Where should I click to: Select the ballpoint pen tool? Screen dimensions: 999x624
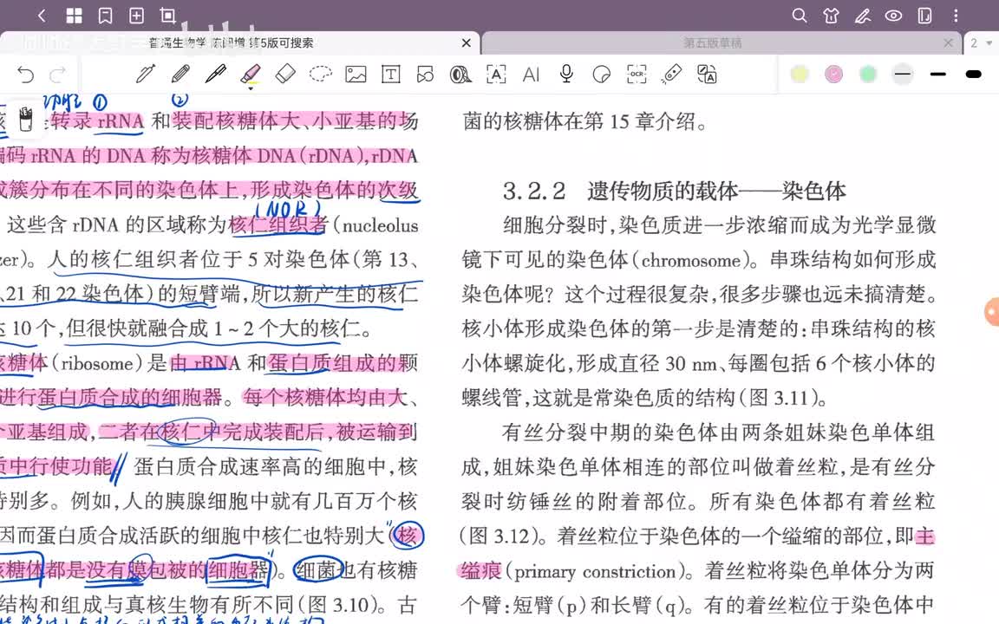coord(215,75)
